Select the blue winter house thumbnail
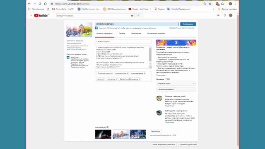The height and width of the screenshot is (149, 265). click(x=138, y=134)
